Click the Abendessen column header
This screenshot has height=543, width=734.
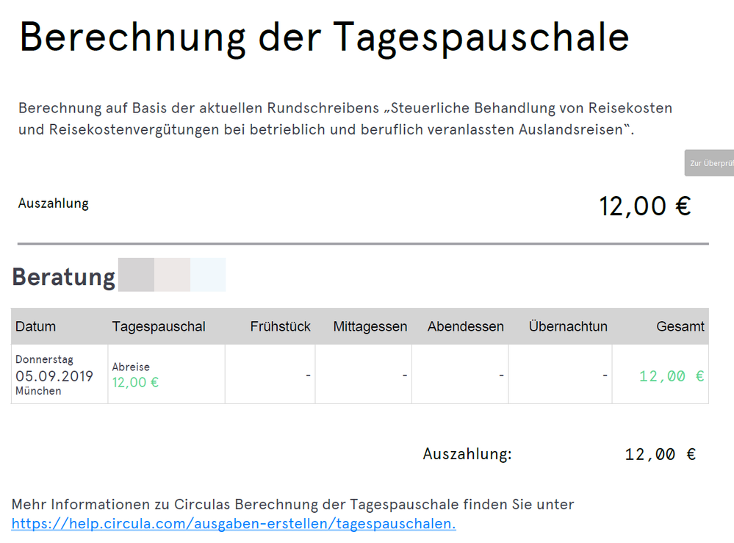pyautogui.click(x=465, y=326)
